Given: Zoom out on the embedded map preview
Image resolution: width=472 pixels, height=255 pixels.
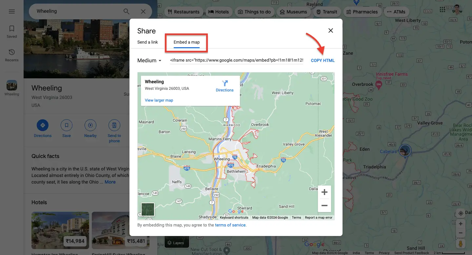Looking at the screenshot, I should 324,206.
